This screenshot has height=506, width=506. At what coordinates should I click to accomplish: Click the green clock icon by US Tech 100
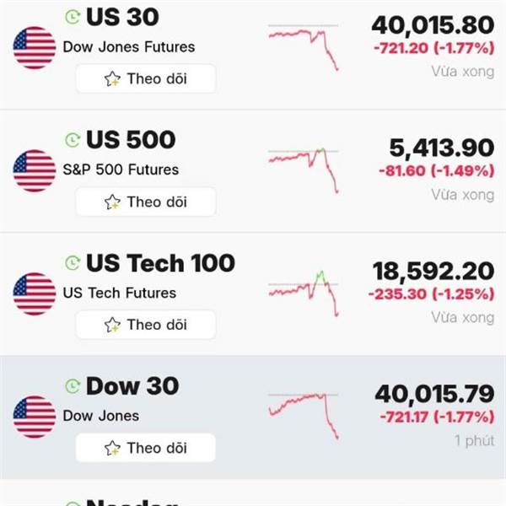click(73, 263)
